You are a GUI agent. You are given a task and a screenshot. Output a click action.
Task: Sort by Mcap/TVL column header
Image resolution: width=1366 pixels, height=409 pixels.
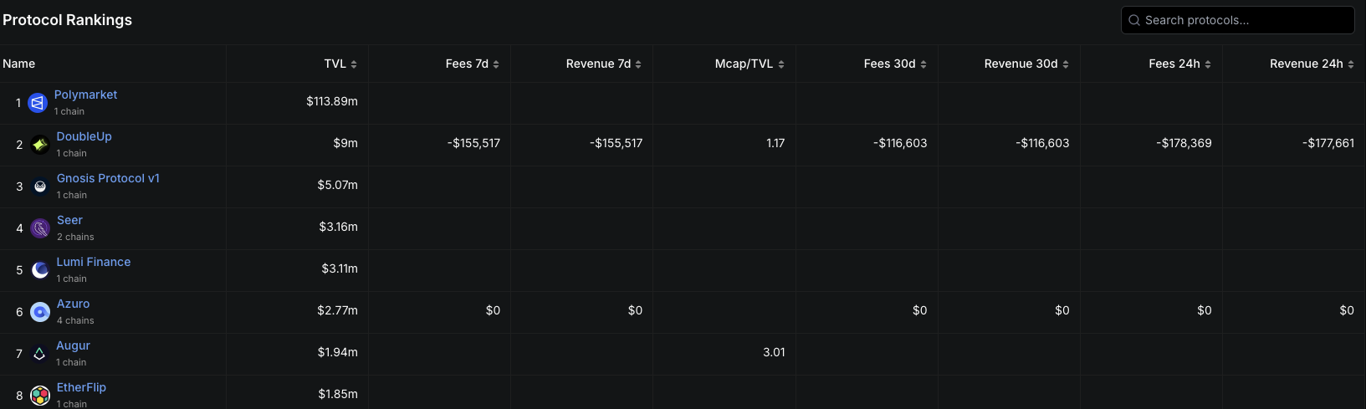[x=750, y=64]
